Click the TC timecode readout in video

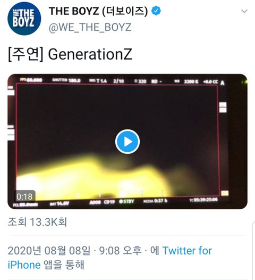coord(203,200)
